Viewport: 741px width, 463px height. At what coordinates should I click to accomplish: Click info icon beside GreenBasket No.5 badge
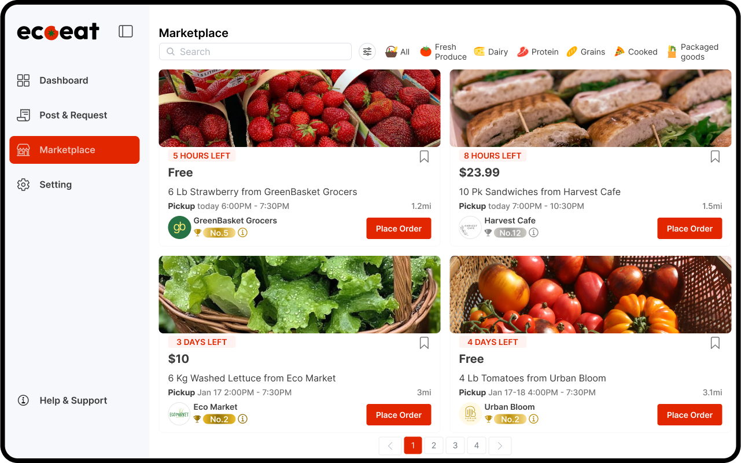243,233
